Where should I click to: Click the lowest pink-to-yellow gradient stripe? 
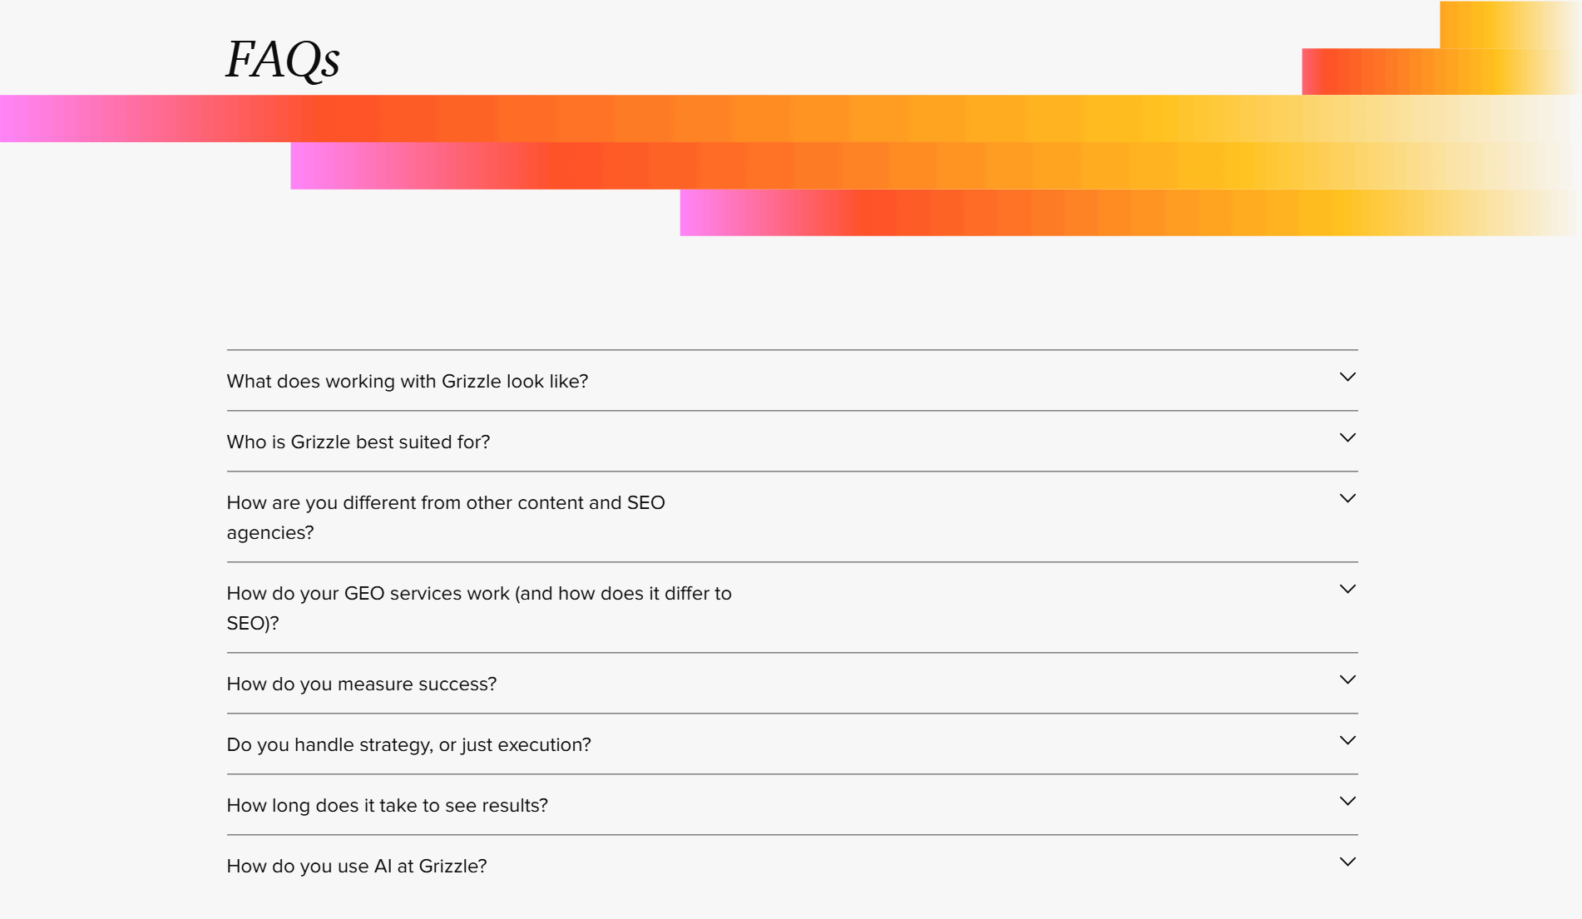click(1130, 213)
